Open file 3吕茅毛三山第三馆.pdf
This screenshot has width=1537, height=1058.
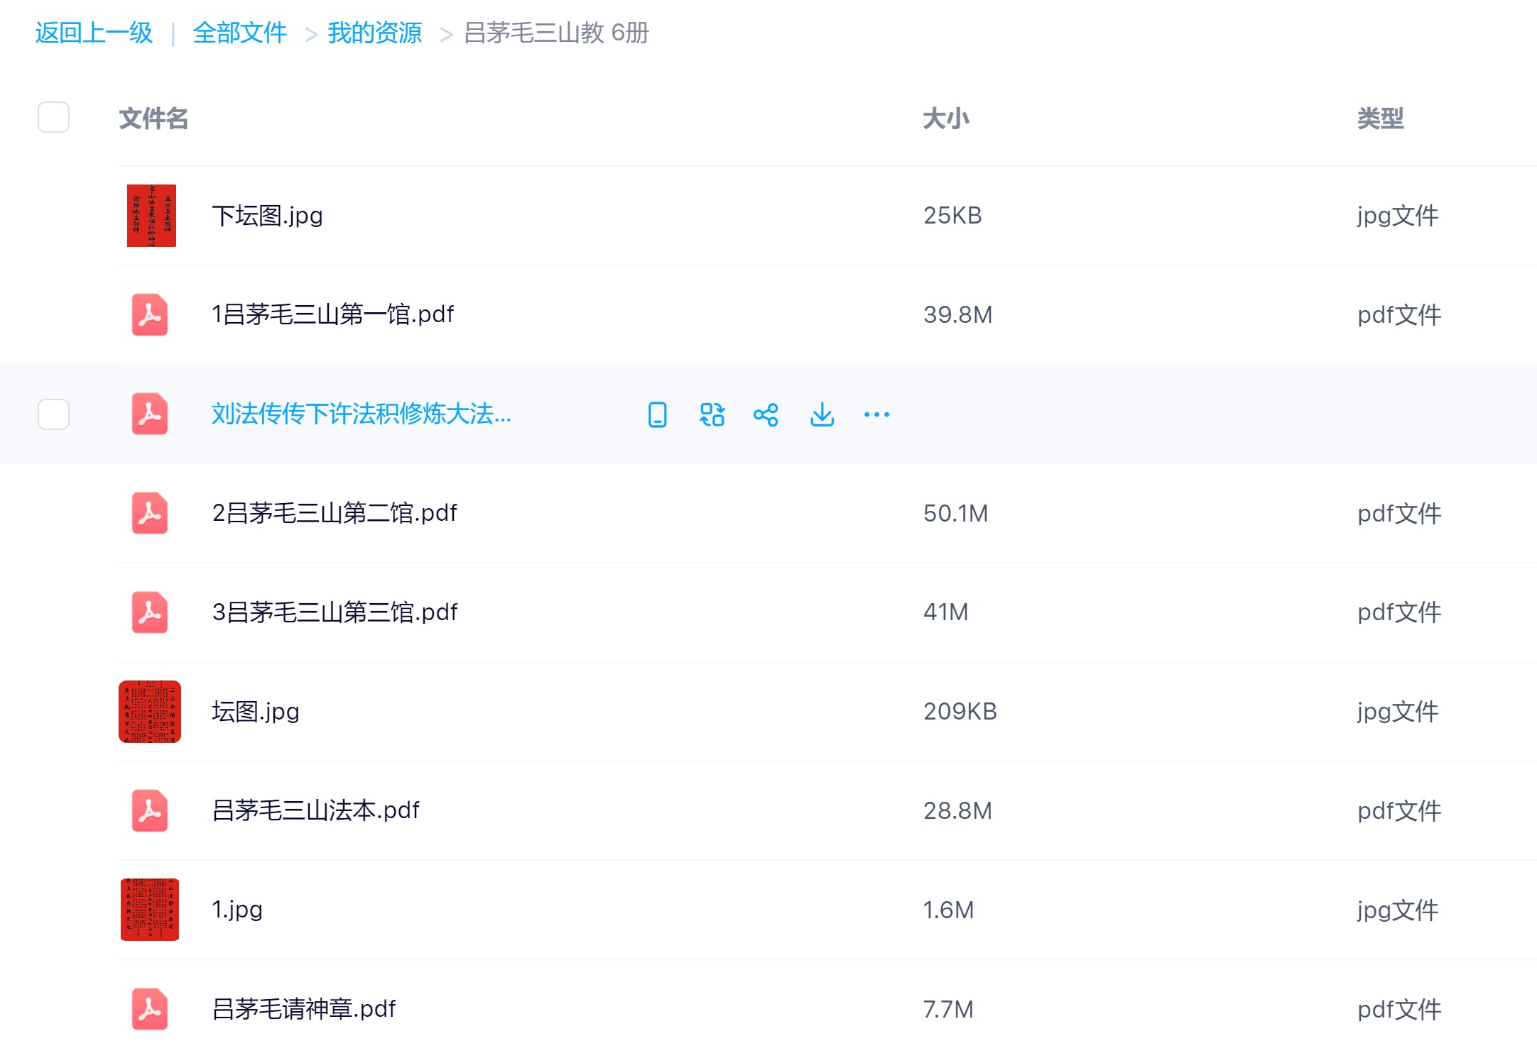click(335, 612)
